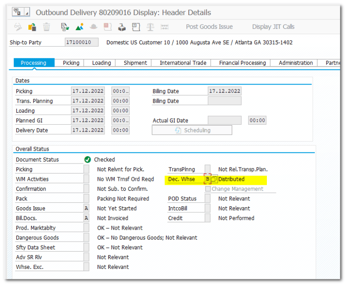Image resolution: width=345 pixels, height=284 pixels.
Task: Click the Not Performed credit text
Action: click(x=236, y=218)
